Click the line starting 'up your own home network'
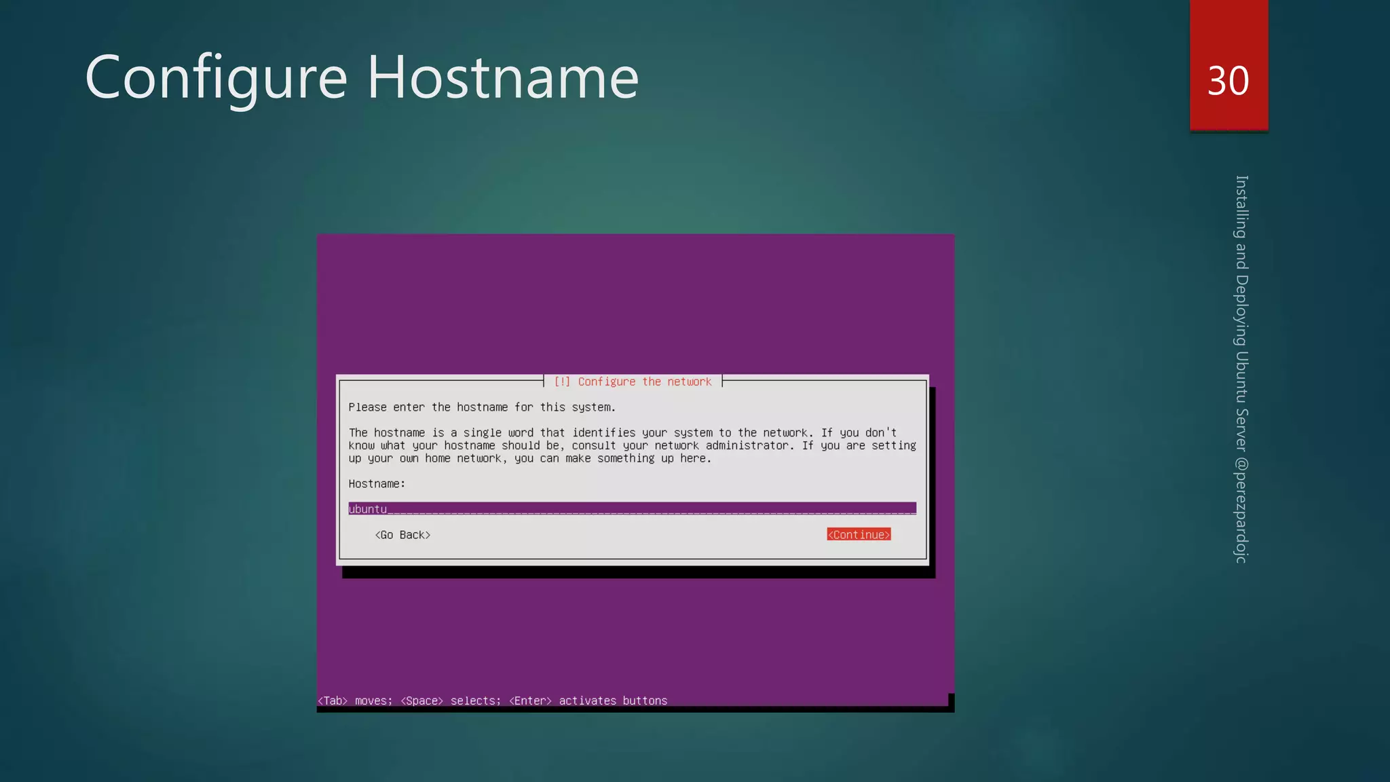1390x782 pixels. coord(529,459)
